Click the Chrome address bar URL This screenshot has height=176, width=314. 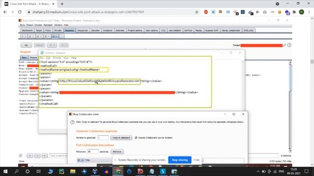pos(88,12)
